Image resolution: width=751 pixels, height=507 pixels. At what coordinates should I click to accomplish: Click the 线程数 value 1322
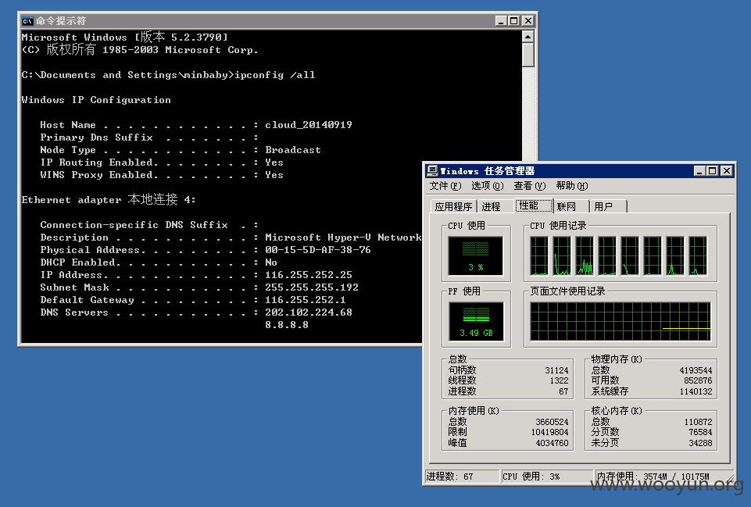click(x=559, y=380)
